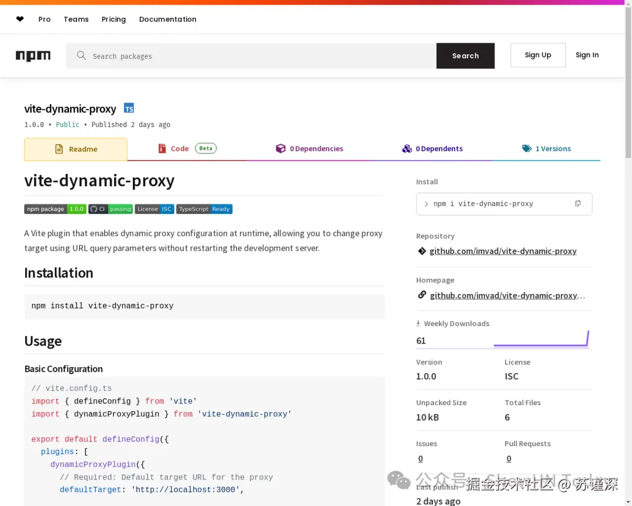Copy the npm install command
This screenshot has height=506, width=632.
tap(578, 203)
